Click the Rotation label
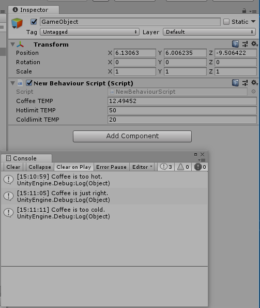The height and width of the screenshot is (308, 260). [28, 62]
